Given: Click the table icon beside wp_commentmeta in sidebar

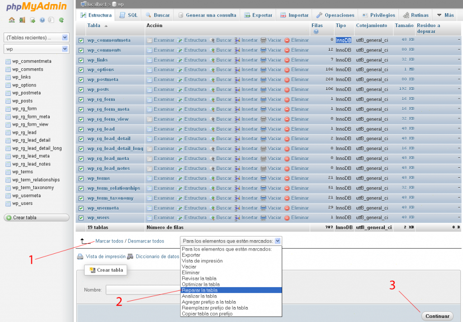Looking at the screenshot, I should point(8,62).
